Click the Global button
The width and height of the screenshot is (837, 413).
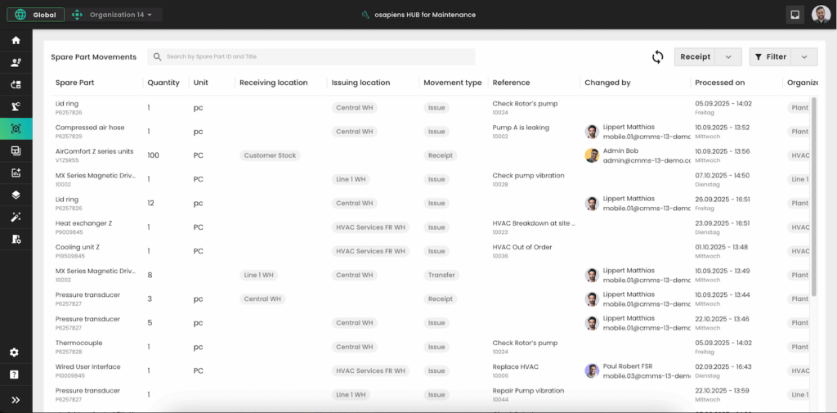[36, 15]
